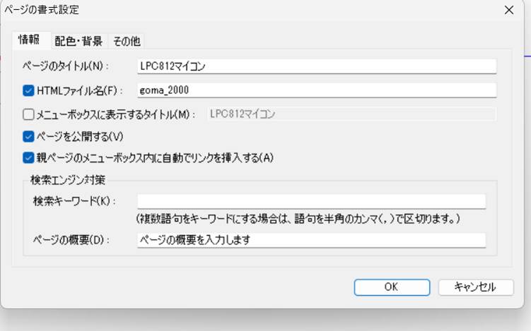Screen dimensions: 531x331
Task: Uncheck the HTMLファイル名 checkbox
Action: click(28, 90)
